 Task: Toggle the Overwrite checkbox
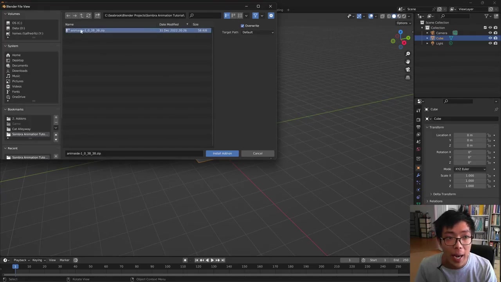coord(242,26)
